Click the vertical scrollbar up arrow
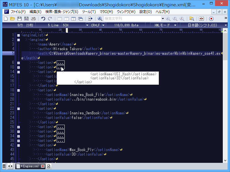The height and width of the screenshot is (172, 230). [225, 31]
